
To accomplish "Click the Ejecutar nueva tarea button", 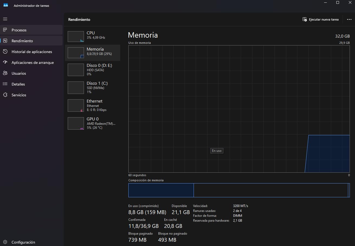I will (321, 19).
